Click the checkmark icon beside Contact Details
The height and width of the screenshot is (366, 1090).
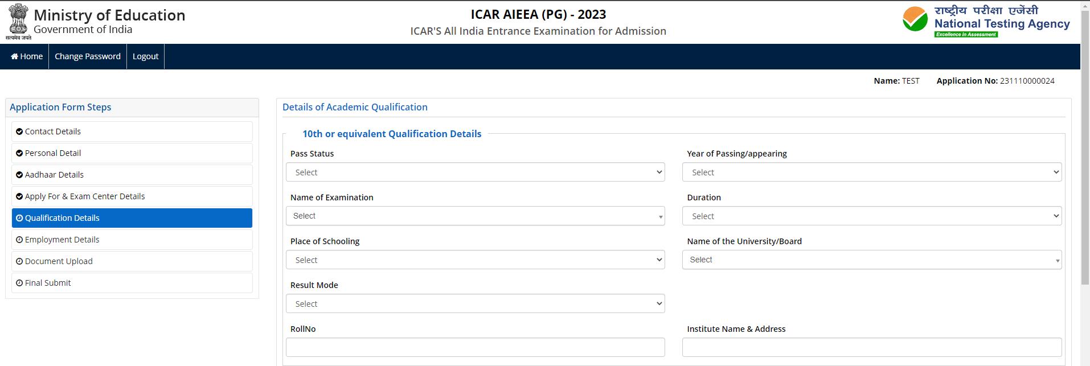point(19,131)
